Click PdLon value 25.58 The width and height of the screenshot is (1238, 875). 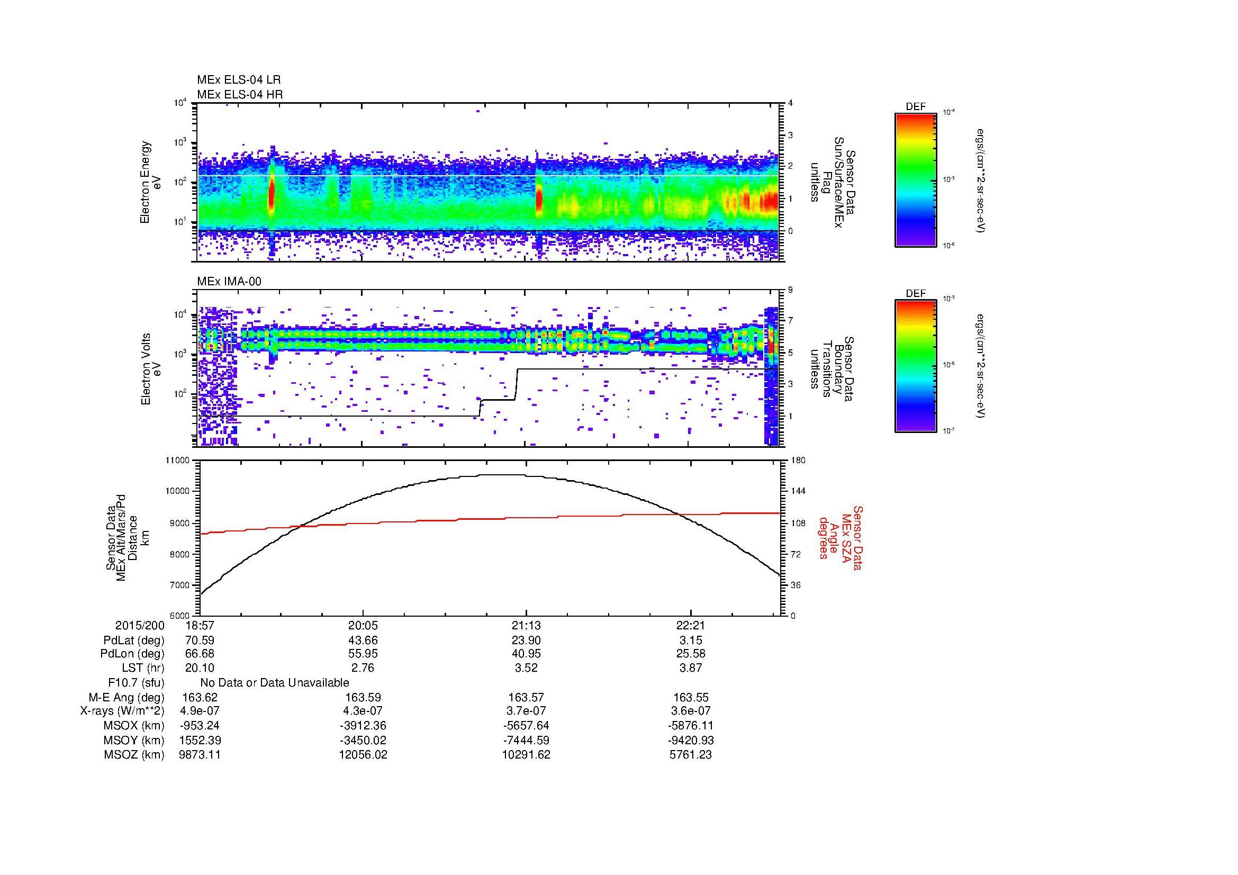[x=691, y=654]
